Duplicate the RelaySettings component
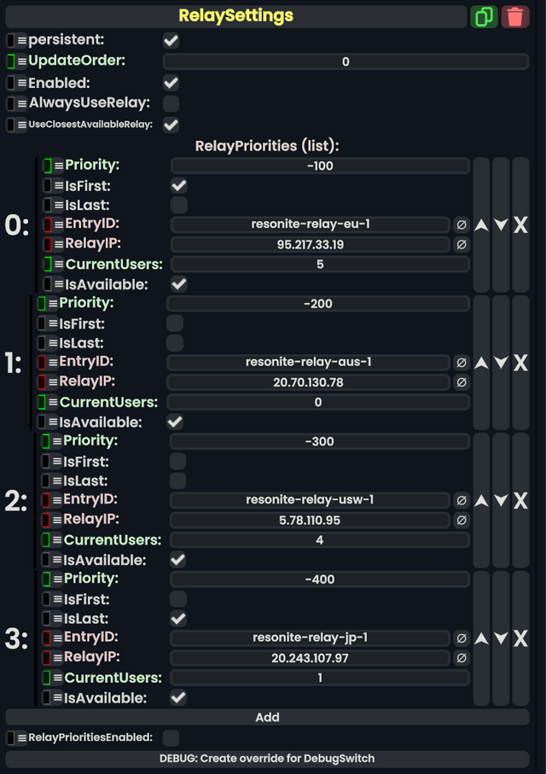The image size is (546, 774). click(x=484, y=16)
